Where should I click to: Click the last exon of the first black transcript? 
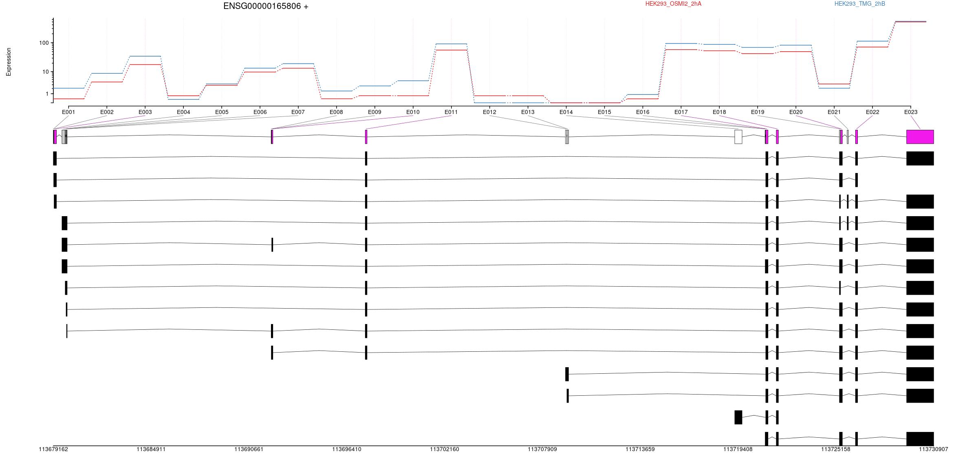click(x=920, y=158)
